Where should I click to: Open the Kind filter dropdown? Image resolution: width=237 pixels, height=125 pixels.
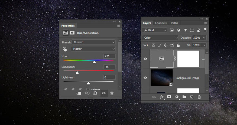click(155, 30)
